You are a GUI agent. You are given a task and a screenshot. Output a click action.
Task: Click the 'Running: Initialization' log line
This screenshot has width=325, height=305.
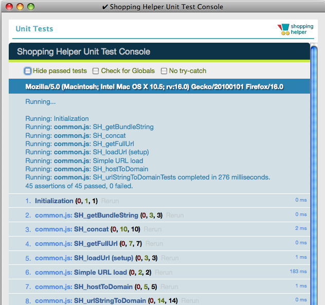tap(57, 119)
